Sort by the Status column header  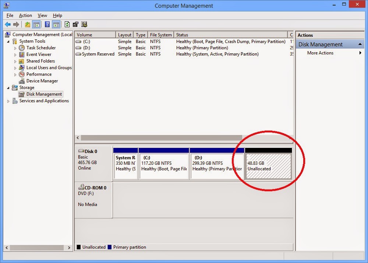tap(231, 35)
